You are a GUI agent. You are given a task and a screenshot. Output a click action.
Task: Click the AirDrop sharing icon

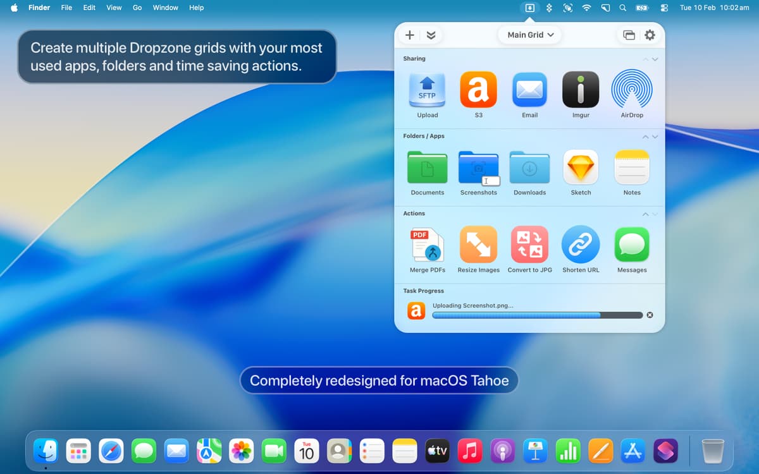(632, 90)
